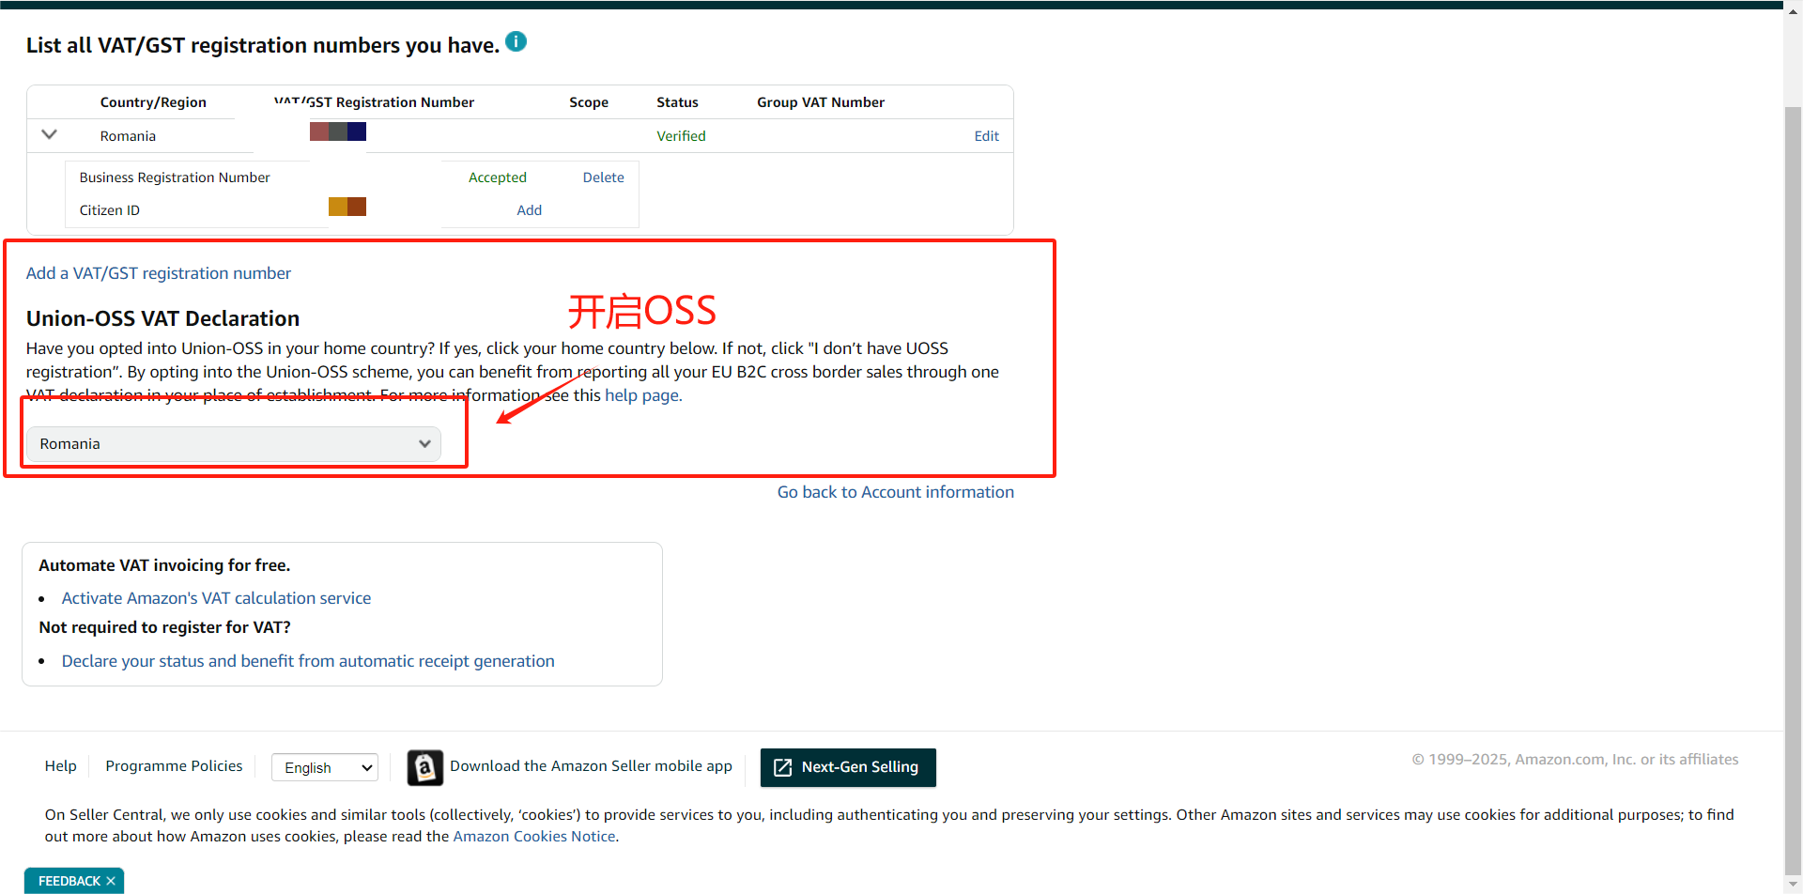Open the Union-OSS country dropdown
Viewport: 1803px width, 894px height.
tap(234, 444)
